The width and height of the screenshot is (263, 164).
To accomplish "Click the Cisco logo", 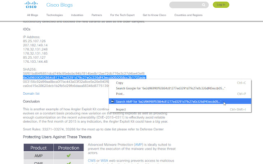I will pyautogui.click(x=31, y=5).
